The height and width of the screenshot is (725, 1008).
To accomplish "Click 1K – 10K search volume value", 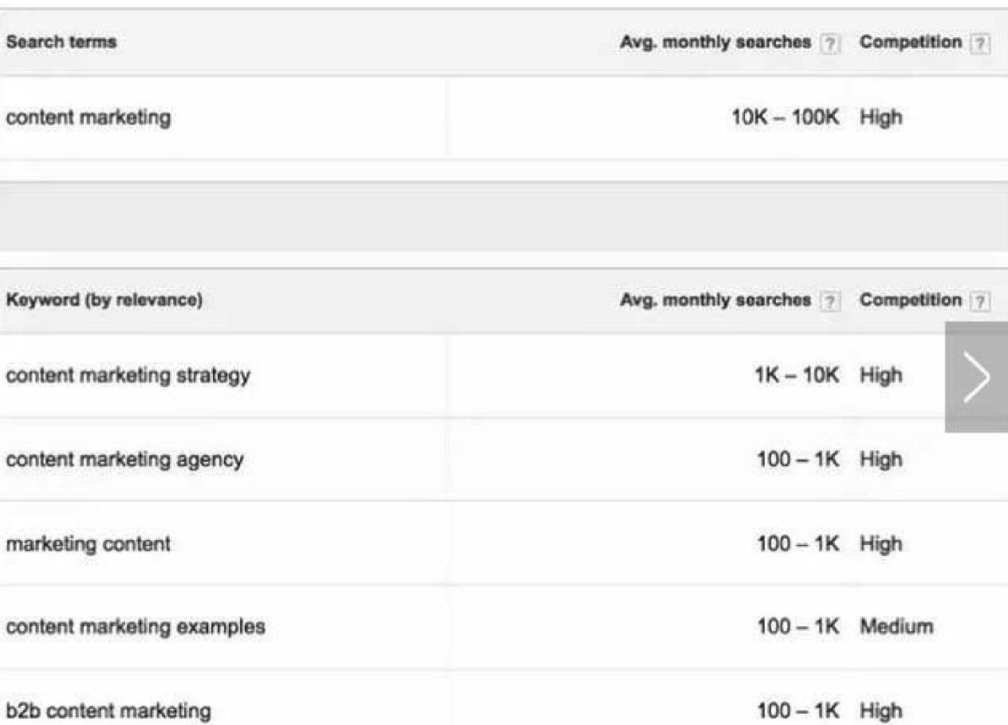I will 796,375.
